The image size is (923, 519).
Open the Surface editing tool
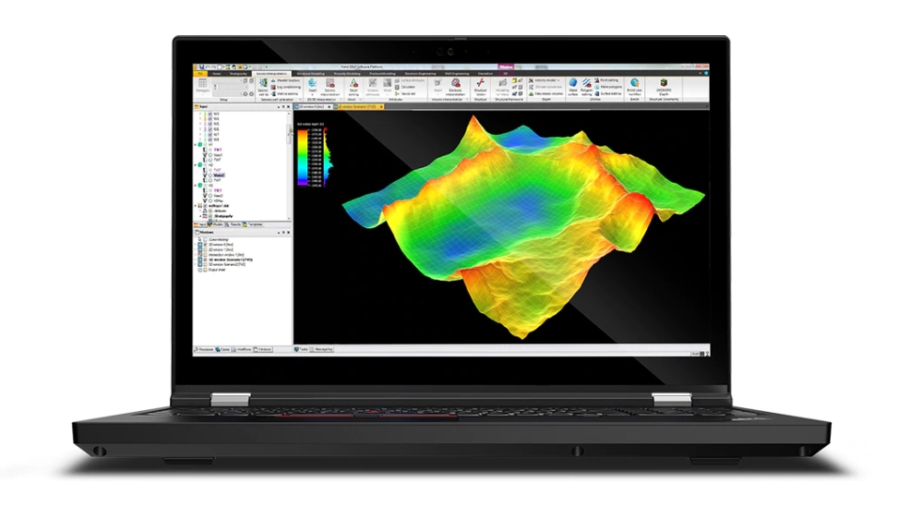[x=608, y=93]
